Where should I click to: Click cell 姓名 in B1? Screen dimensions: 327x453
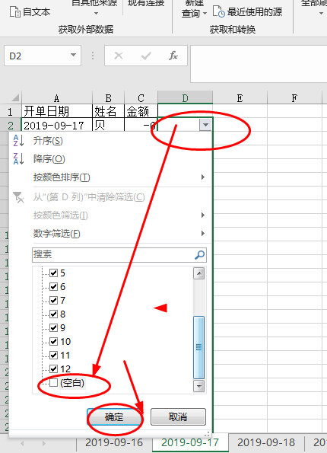coord(108,111)
